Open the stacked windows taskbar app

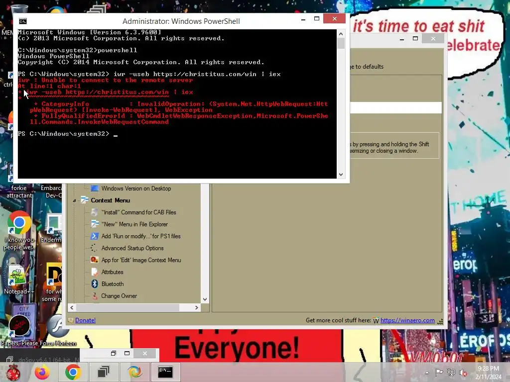(104, 372)
